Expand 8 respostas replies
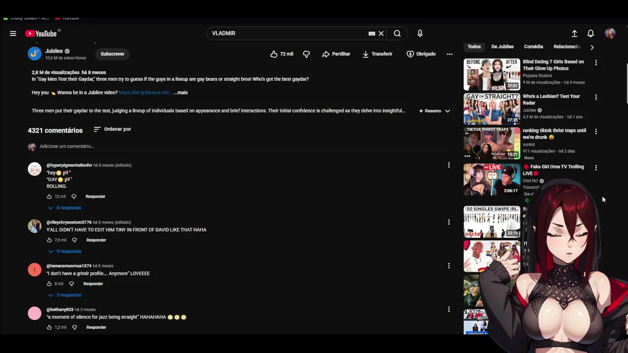Viewport: 628px width, 353px height. pos(64,208)
